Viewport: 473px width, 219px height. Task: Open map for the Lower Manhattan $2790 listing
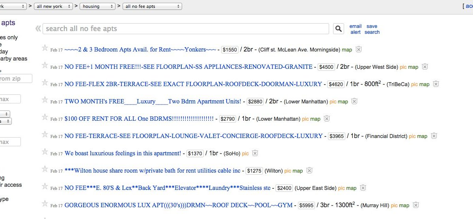tap(315, 119)
